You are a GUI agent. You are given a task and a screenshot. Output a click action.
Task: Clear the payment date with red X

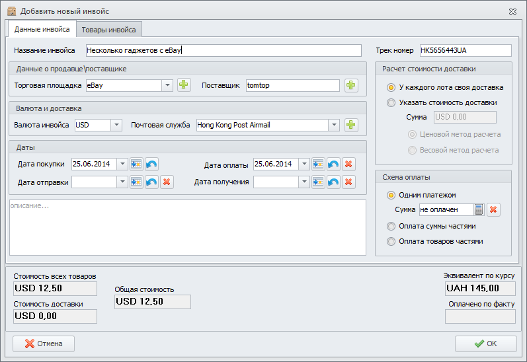click(349, 164)
